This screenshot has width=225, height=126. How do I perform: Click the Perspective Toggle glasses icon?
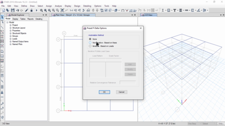pyautogui.click(x=88, y=10)
